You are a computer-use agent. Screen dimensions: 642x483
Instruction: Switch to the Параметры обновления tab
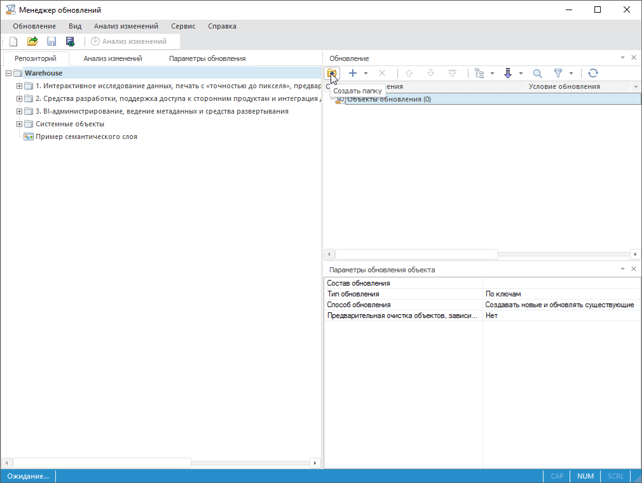point(207,58)
